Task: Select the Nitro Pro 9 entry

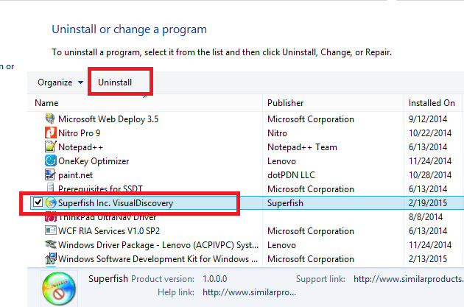Action: 79,133
